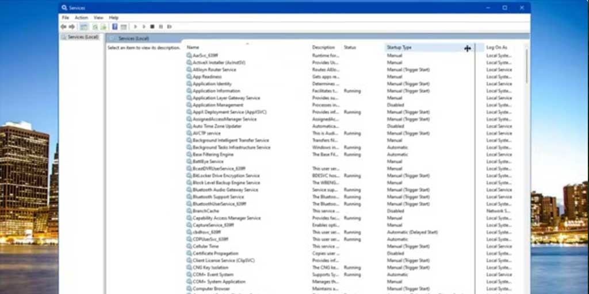Open the Help menu
This screenshot has width=589, height=294.
113,18
